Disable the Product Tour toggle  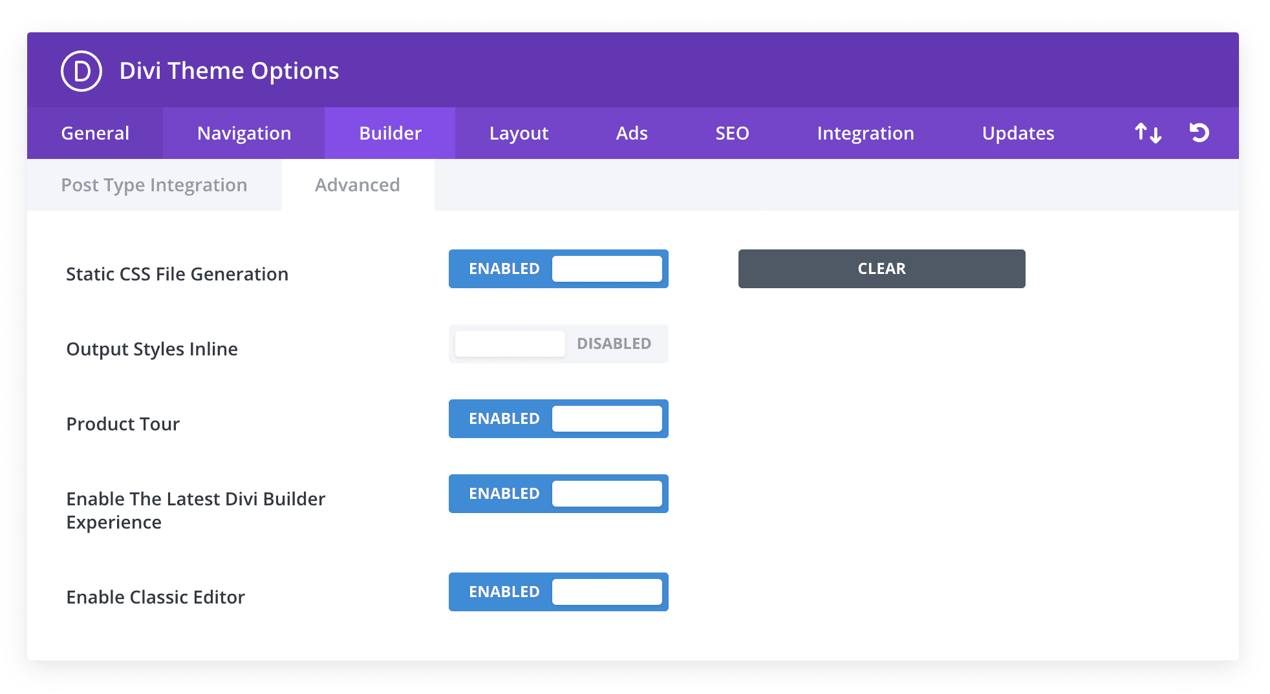pyautogui.click(x=558, y=419)
